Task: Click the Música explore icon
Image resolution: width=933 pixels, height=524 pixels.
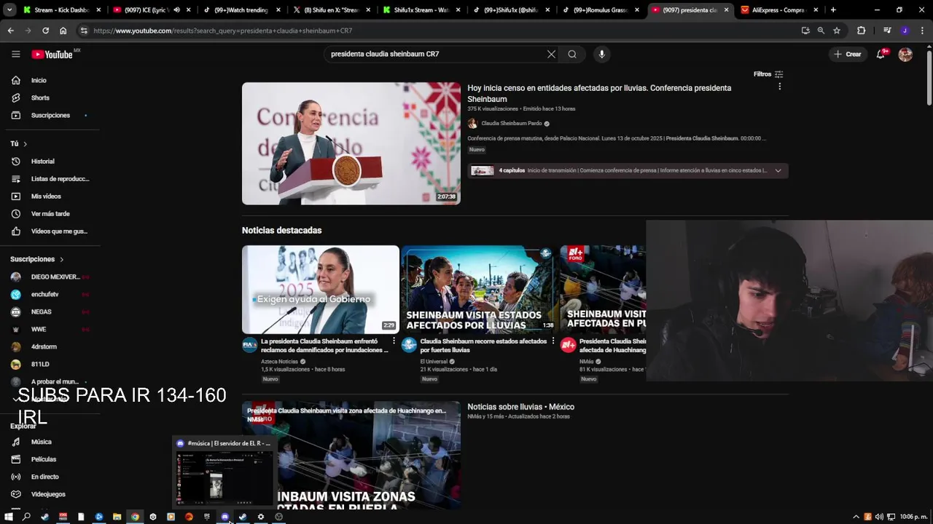Action: coord(16,442)
